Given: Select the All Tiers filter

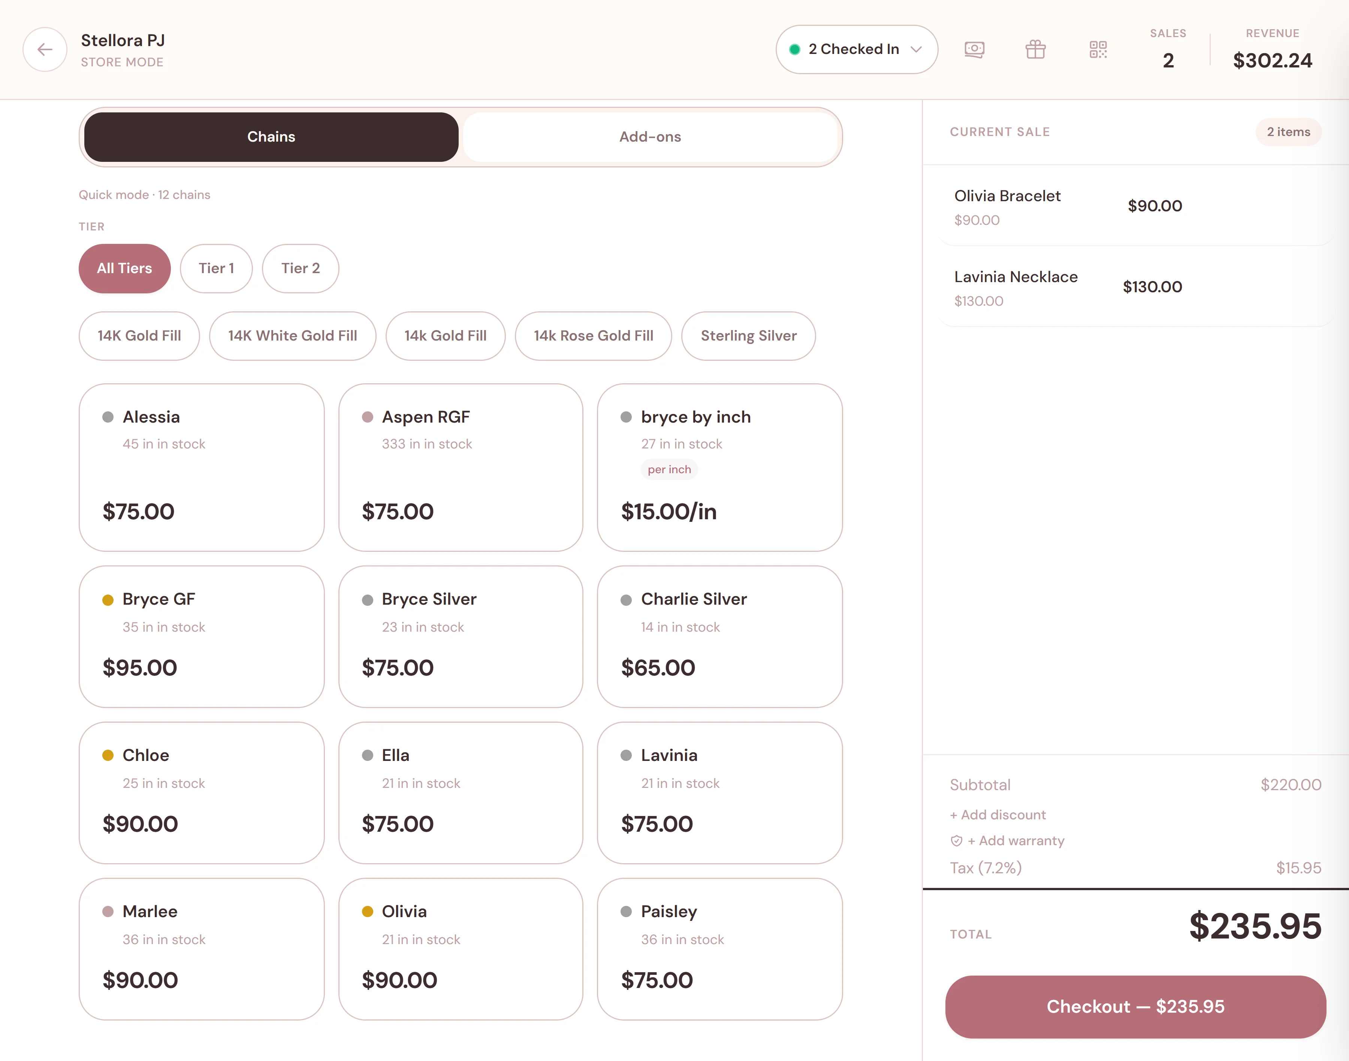Looking at the screenshot, I should click(x=124, y=268).
